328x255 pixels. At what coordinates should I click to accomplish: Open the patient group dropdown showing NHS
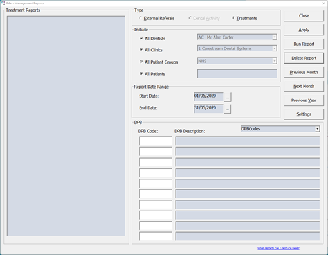click(x=275, y=61)
